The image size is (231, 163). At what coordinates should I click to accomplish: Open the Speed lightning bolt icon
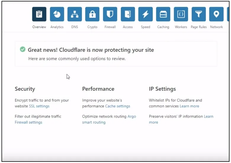145,14
